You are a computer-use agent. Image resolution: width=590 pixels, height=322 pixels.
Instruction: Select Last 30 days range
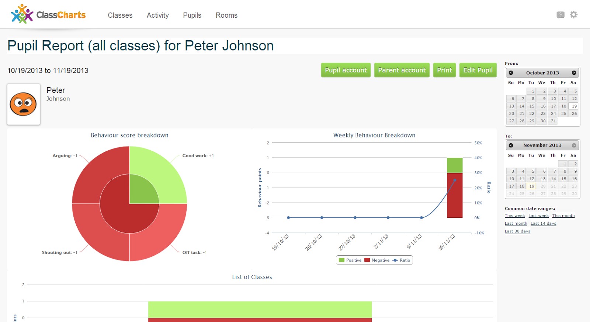click(517, 231)
